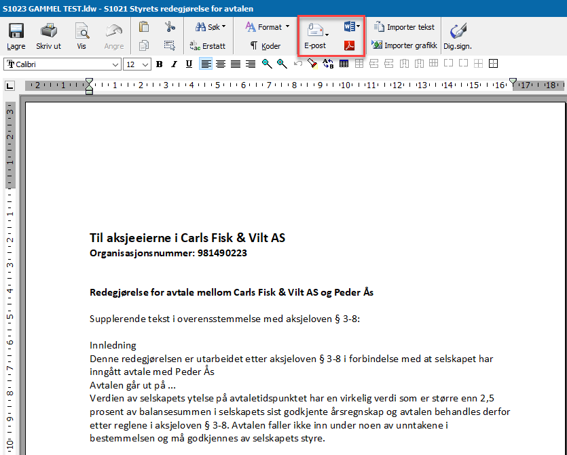Click the small grey undo arrow

click(x=298, y=64)
